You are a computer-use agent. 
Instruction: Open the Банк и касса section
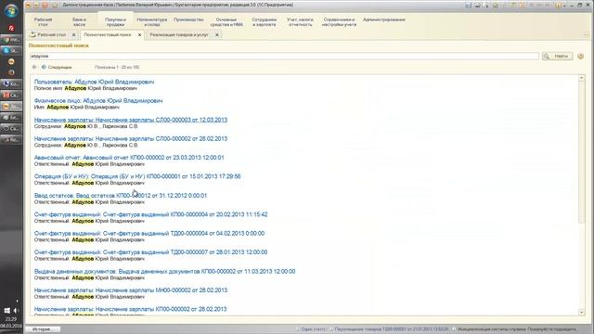(79, 22)
